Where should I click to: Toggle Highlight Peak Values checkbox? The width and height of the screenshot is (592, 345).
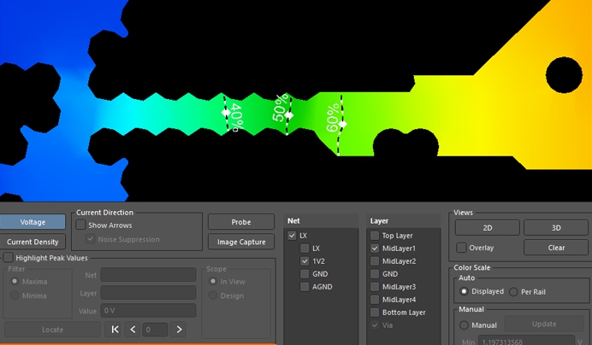pyautogui.click(x=9, y=257)
